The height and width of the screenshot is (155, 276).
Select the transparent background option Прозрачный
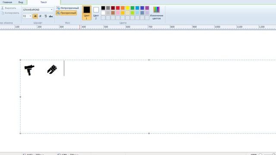[x=66, y=13]
